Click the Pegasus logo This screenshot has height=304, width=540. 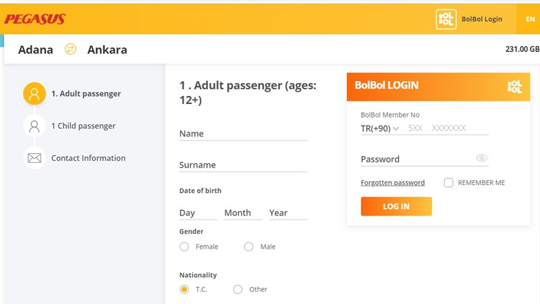point(35,19)
